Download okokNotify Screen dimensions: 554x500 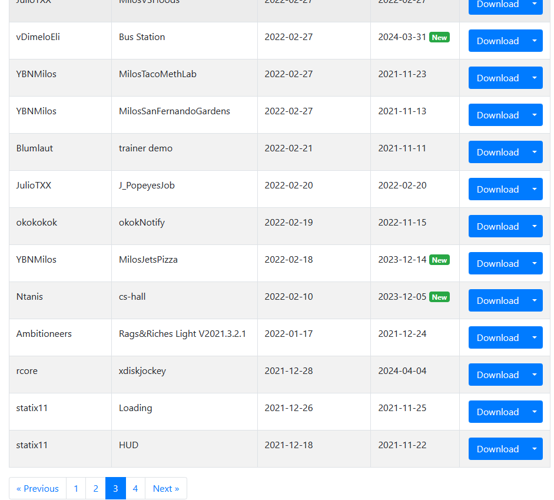pyautogui.click(x=497, y=226)
